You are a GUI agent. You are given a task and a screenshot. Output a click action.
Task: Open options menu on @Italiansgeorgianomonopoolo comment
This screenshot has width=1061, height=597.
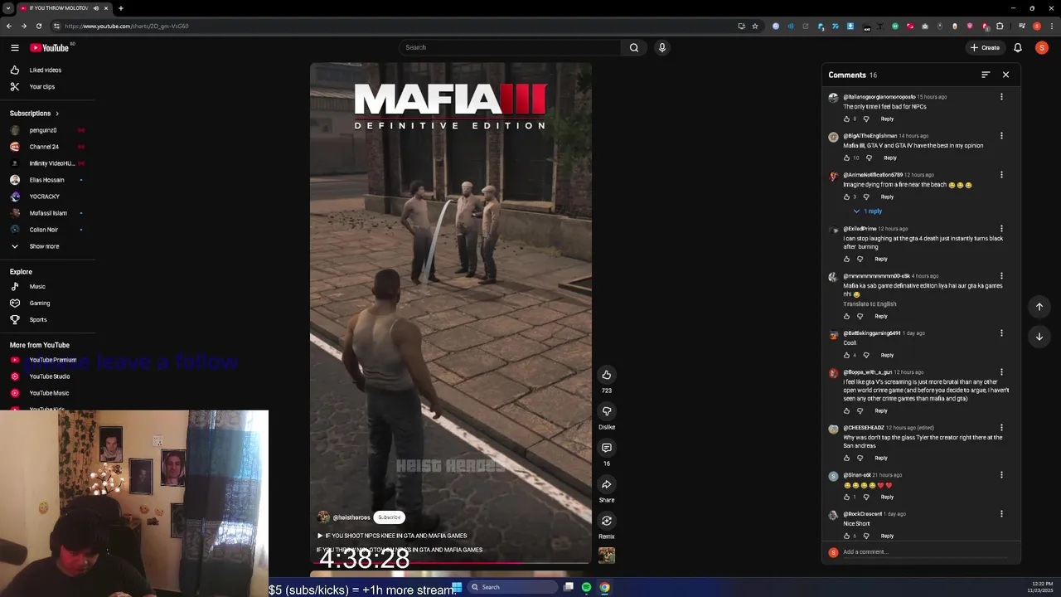(x=1001, y=97)
